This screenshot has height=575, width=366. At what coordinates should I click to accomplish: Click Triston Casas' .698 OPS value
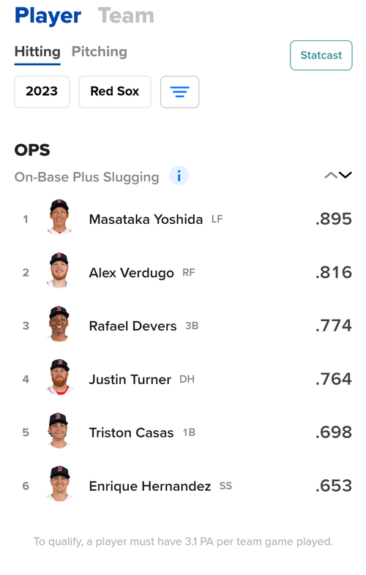(334, 432)
